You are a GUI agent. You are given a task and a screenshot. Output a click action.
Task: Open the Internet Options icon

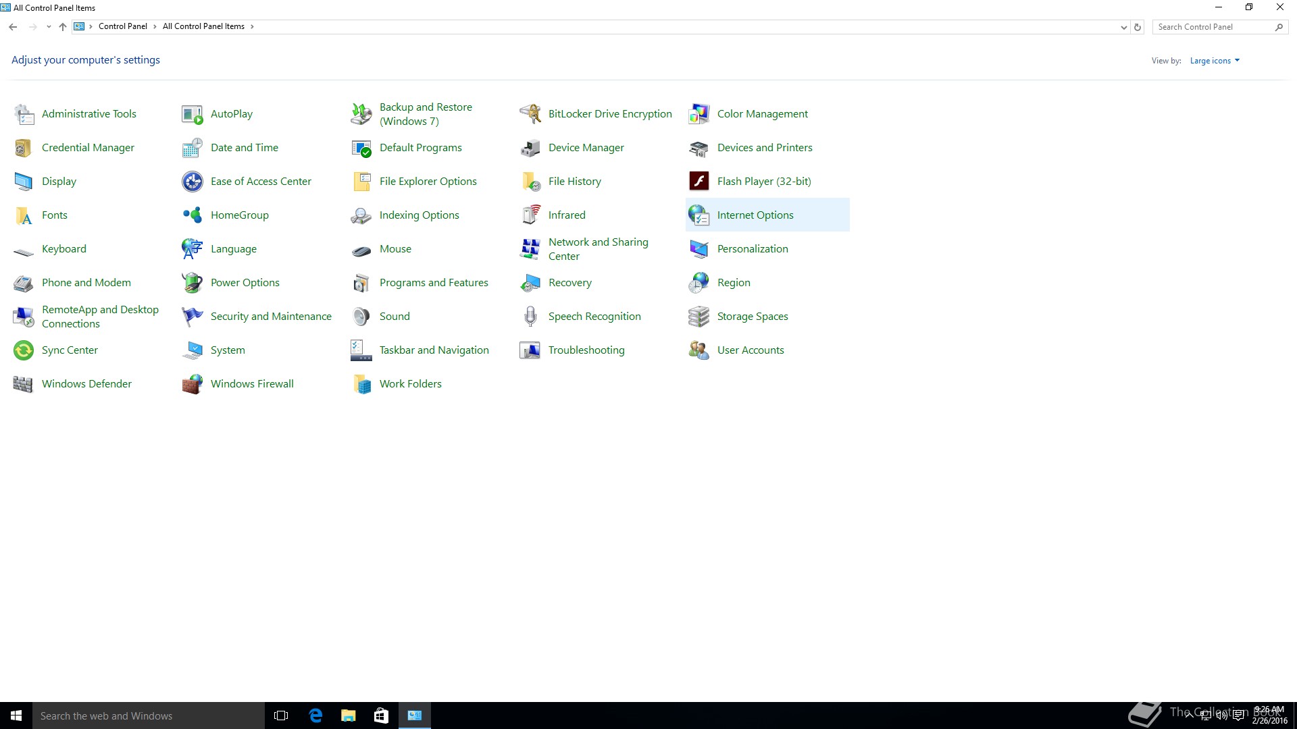699,215
